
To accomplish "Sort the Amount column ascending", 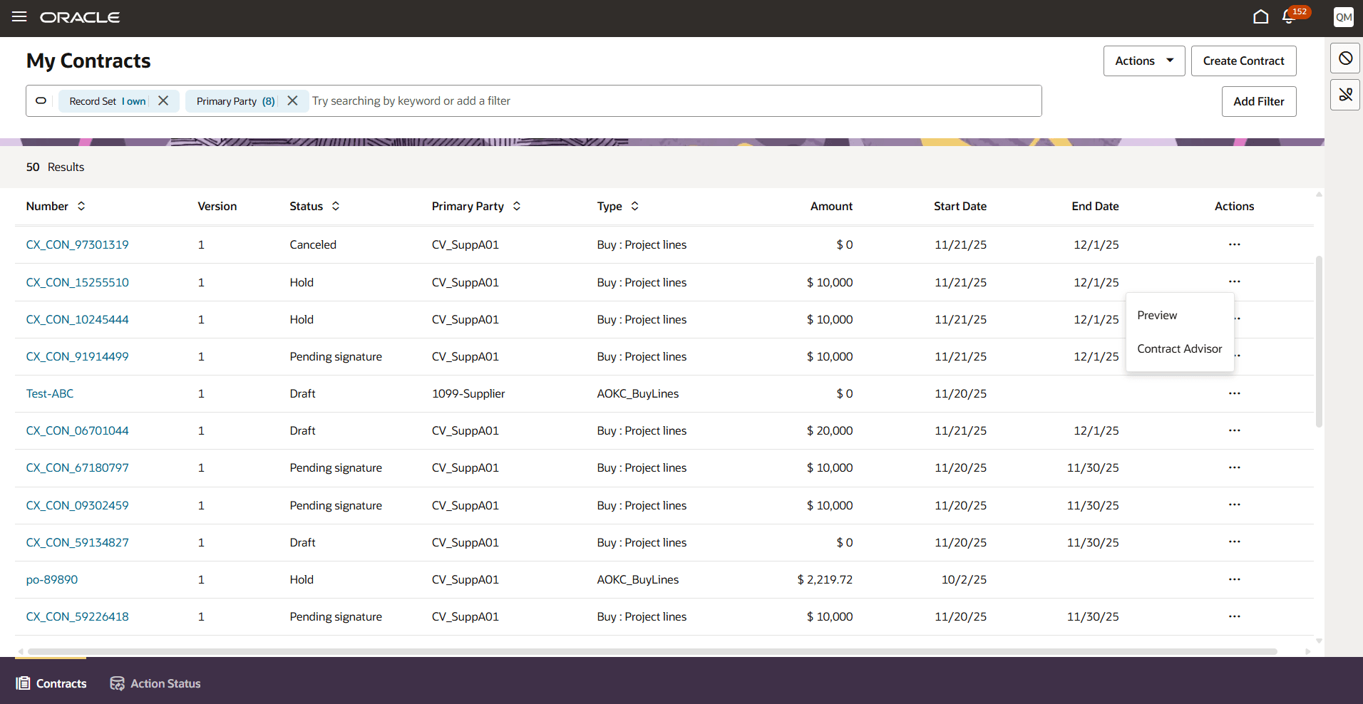I will click(x=831, y=206).
